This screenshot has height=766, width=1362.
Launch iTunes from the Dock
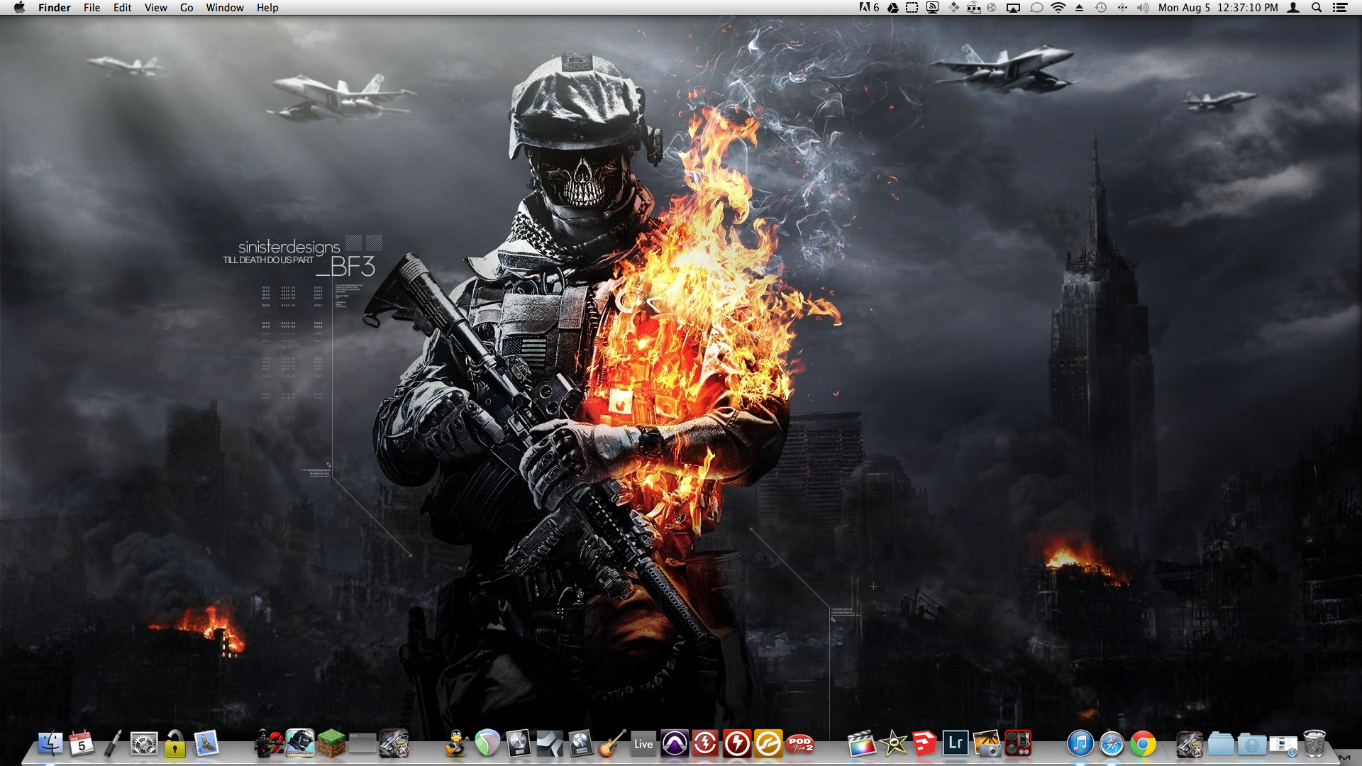click(1080, 744)
